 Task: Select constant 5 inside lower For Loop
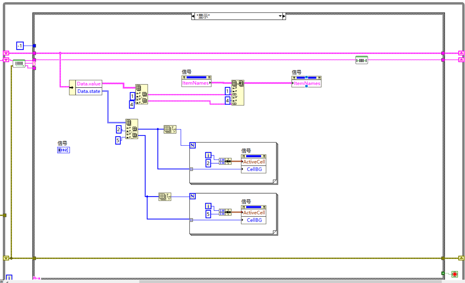(x=208, y=214)
